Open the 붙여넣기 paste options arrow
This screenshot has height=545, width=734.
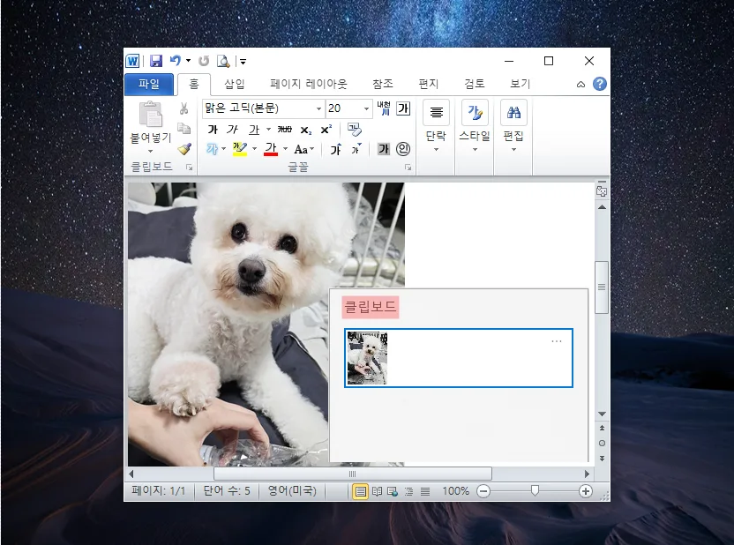150,151
